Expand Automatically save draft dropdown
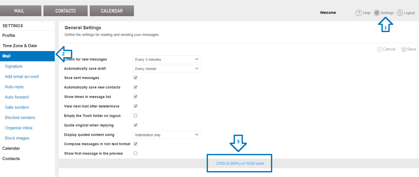419x177 pixels. click(167, 69)
